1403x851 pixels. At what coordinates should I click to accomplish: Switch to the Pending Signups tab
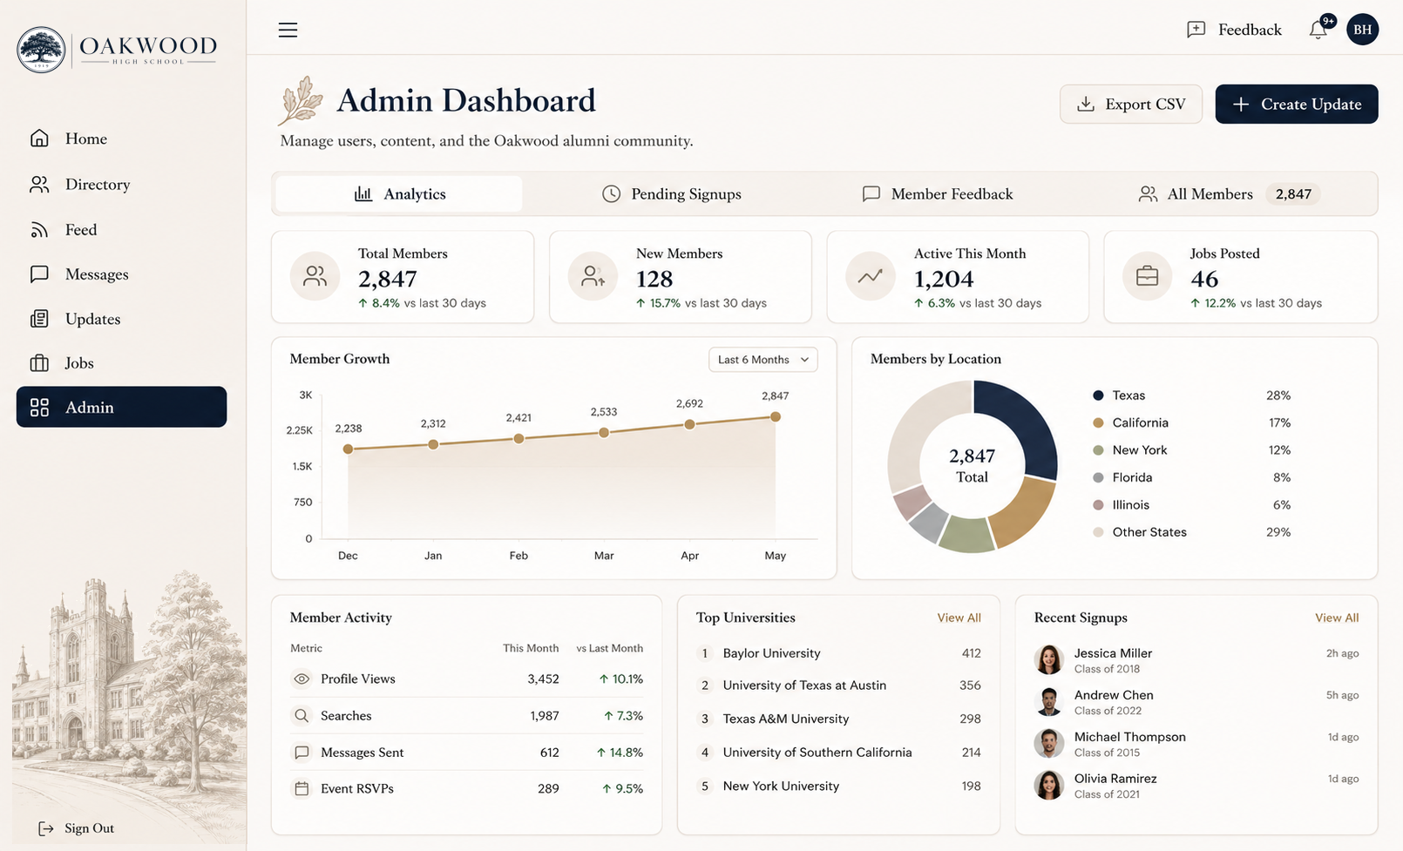click(x=672, y=193)
